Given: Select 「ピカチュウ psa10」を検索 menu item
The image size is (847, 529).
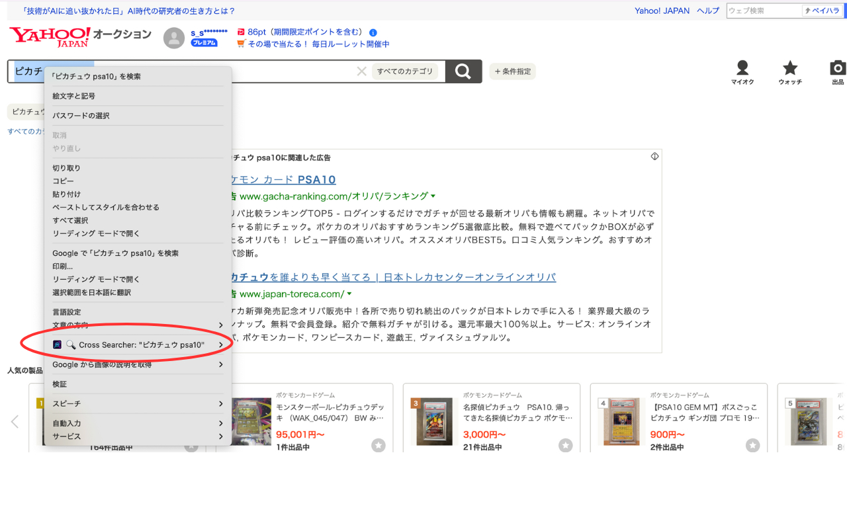Looking at the screenshot, I should click(x=138, y=77).
